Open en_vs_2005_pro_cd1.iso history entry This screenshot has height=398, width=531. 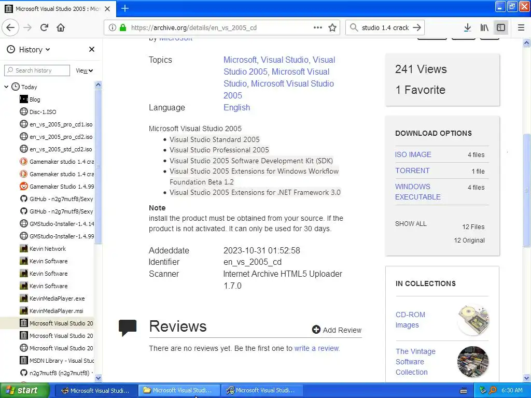(x=57, y=124)
